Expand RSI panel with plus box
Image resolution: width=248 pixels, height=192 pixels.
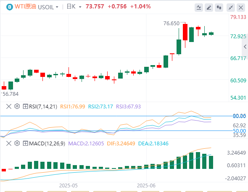click(25, 106)
